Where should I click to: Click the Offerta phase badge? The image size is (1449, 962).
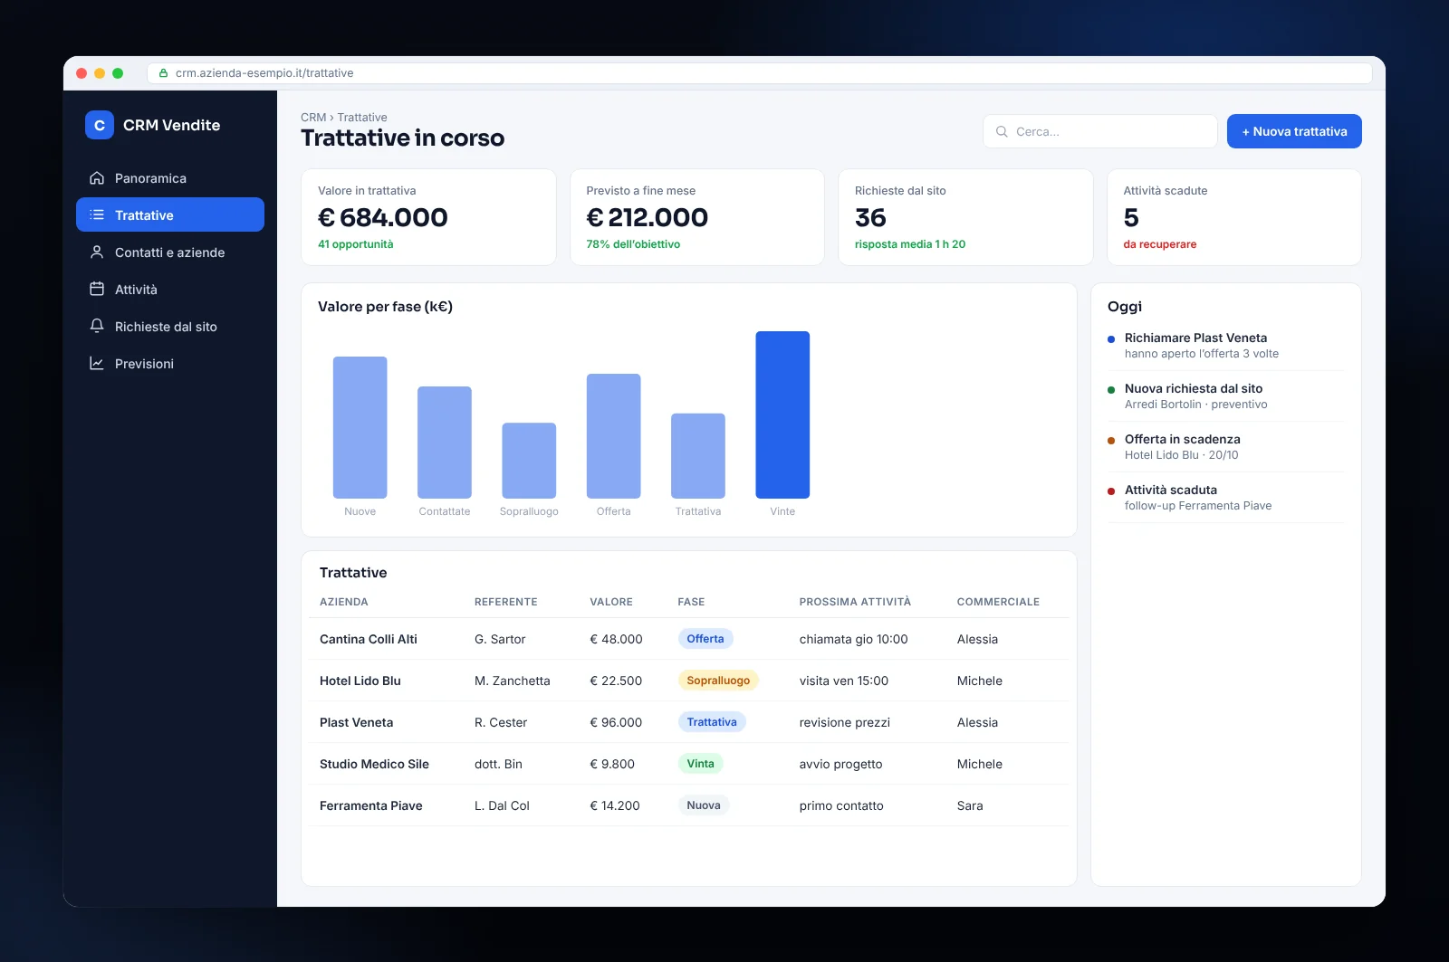(x=705, y=639)
